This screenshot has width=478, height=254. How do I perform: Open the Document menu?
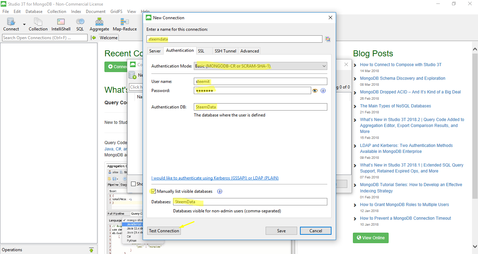pos(96,12)
